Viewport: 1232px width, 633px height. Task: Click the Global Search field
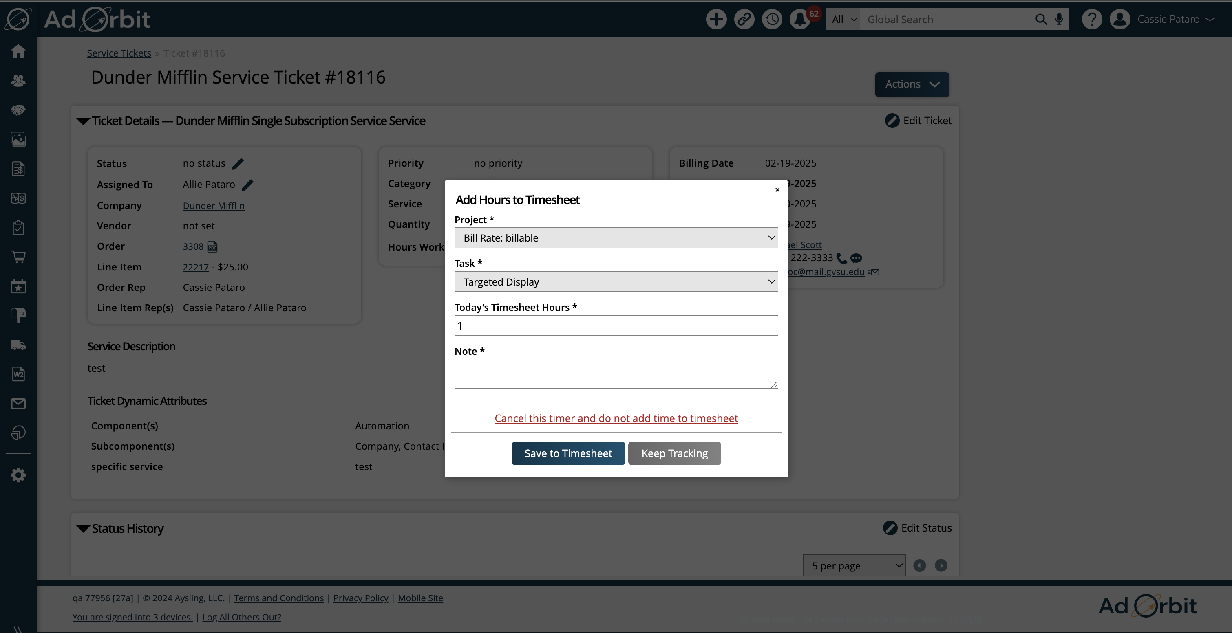click(x=947, y=19)
